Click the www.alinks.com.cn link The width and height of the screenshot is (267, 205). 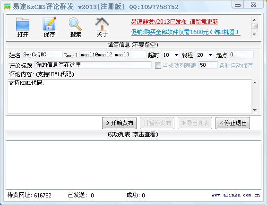pos(236,195)
